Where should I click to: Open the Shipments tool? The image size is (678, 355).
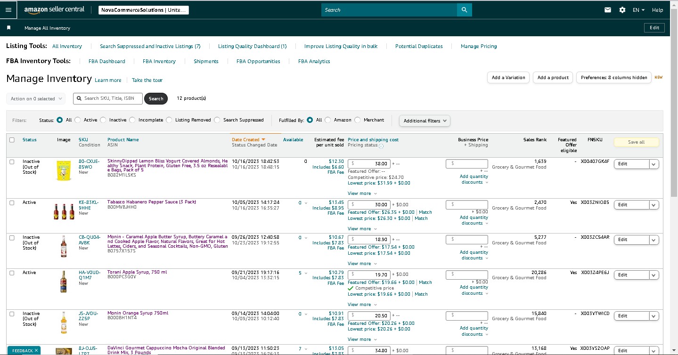206,61
